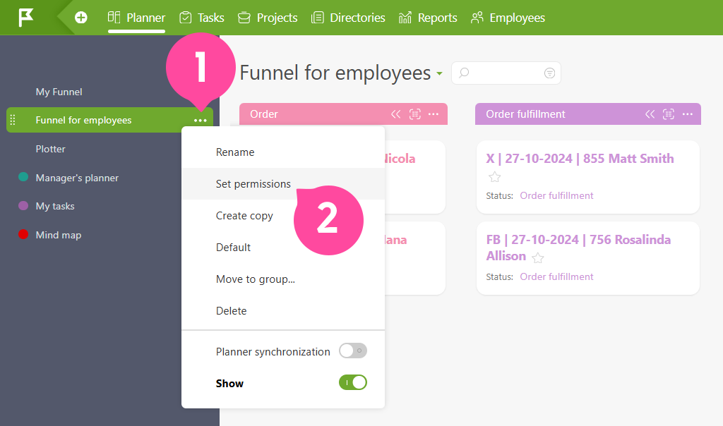The image size is (723, 426).
Task: Expand the Funnel for employees title dropdown
Action: tap(439, 73)
